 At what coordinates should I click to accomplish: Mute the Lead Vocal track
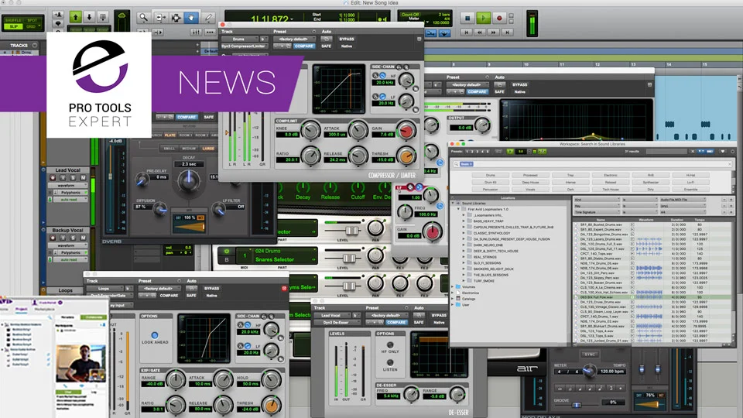point(83,178)
